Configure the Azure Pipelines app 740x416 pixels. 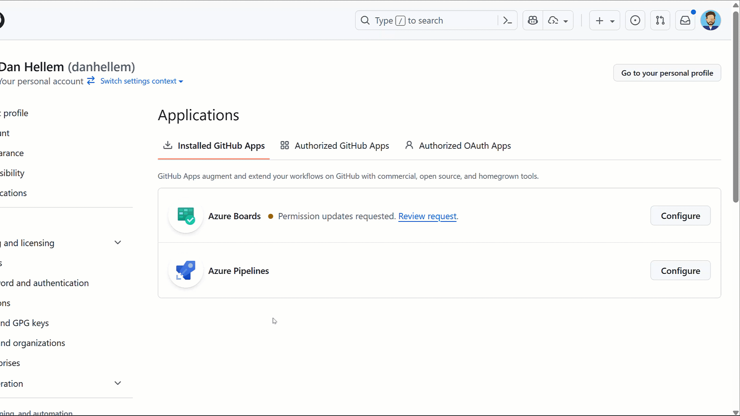tap(680, 270)
